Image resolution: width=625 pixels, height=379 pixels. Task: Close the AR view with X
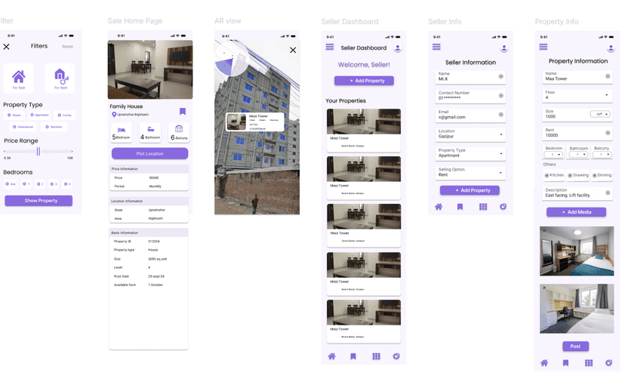(293, 50)
